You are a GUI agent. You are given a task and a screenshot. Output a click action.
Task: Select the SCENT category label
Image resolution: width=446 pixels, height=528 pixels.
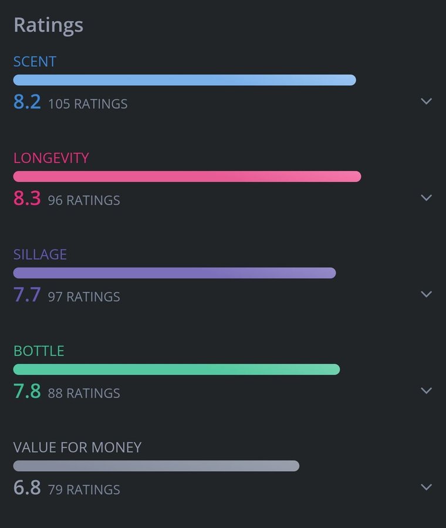tap(35, 62)
